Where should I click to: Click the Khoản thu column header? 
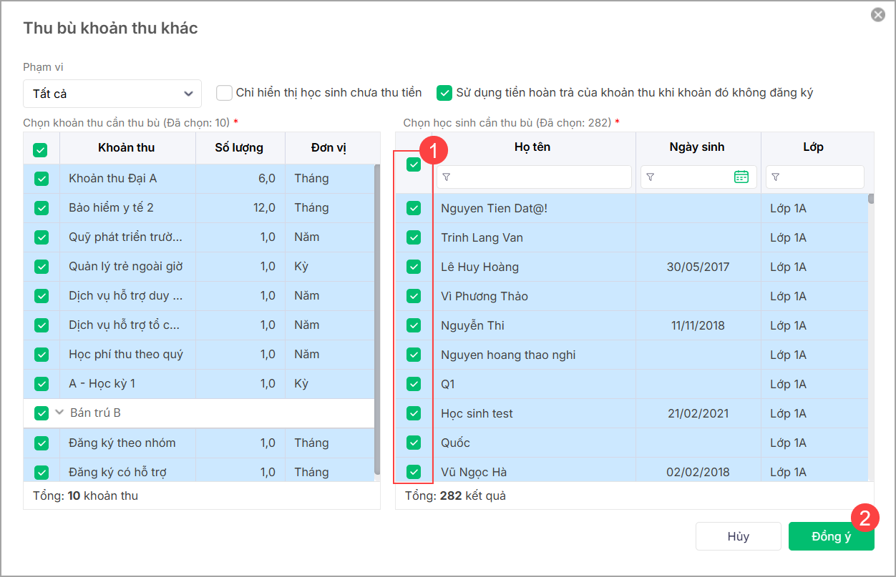tap(127, 148)
